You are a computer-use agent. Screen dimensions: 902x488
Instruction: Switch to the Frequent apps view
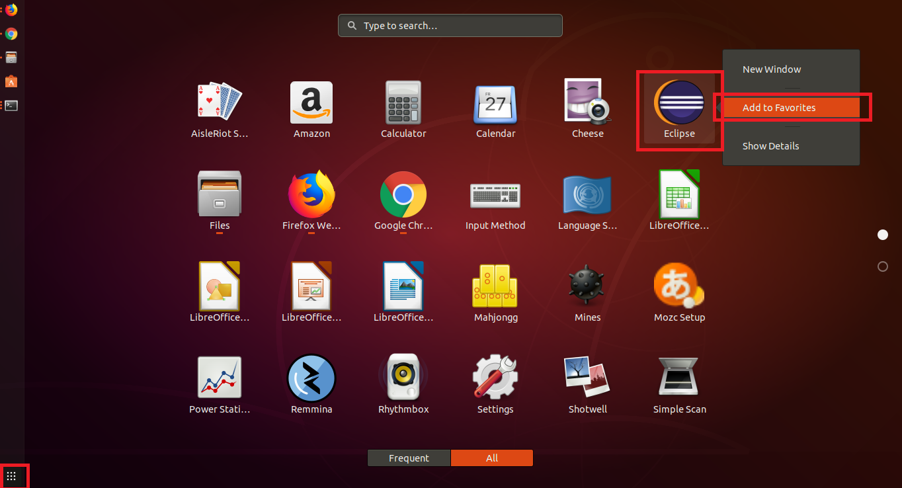click(x=409, y=458)
